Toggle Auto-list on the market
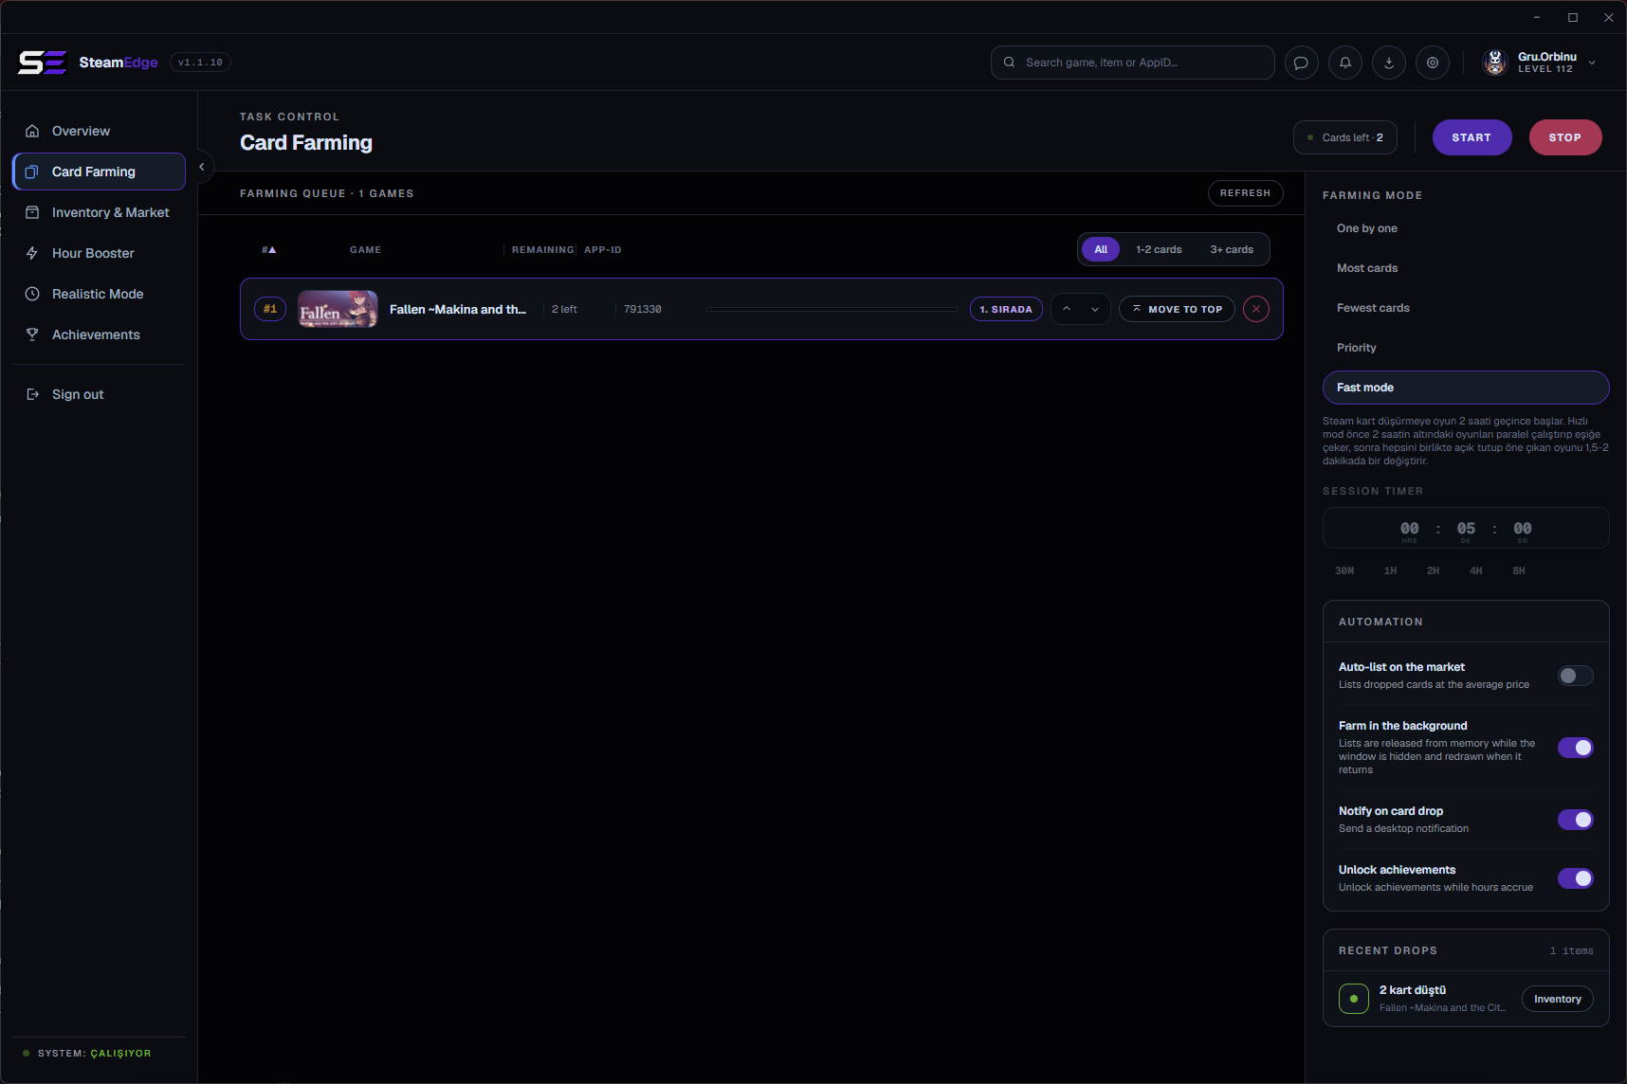This screenshot has height=1084, width=1627. point(1576,676)
